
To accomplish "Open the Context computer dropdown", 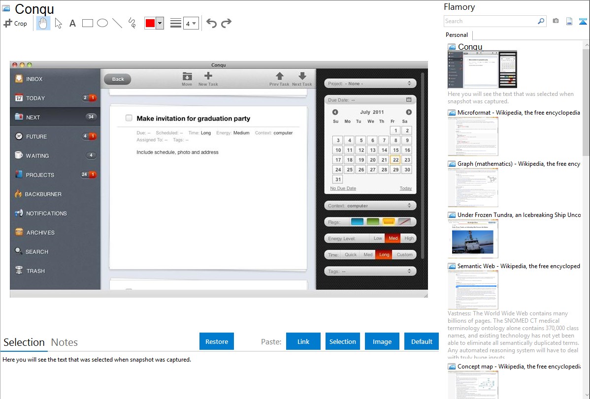I will pos(370,206).
